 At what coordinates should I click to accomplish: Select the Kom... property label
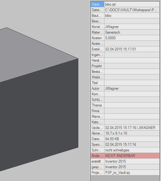(x=97, y=94)
